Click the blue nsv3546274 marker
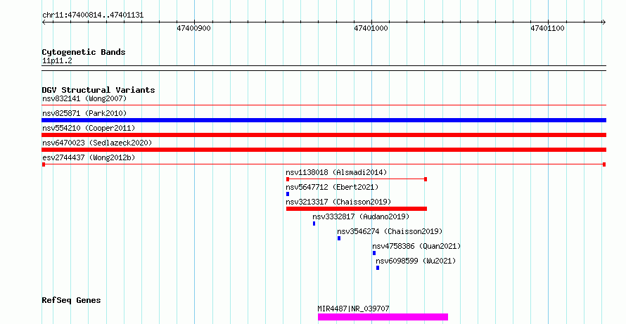 (x=339, y=238)
